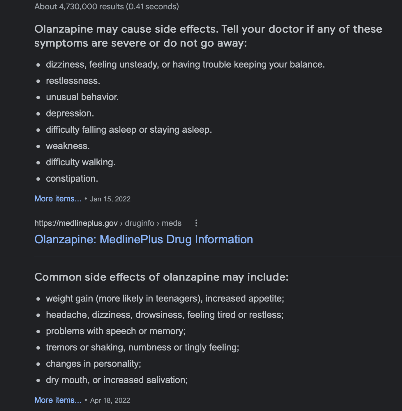Click the 'constipation.' bullet item
The image size is (402, 411).
coord(72,178)
